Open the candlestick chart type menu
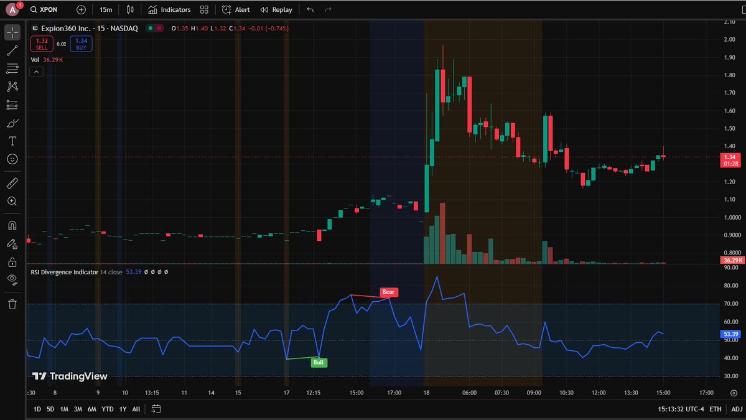Viewport: 746px width, 420px height. pos(130,9)
